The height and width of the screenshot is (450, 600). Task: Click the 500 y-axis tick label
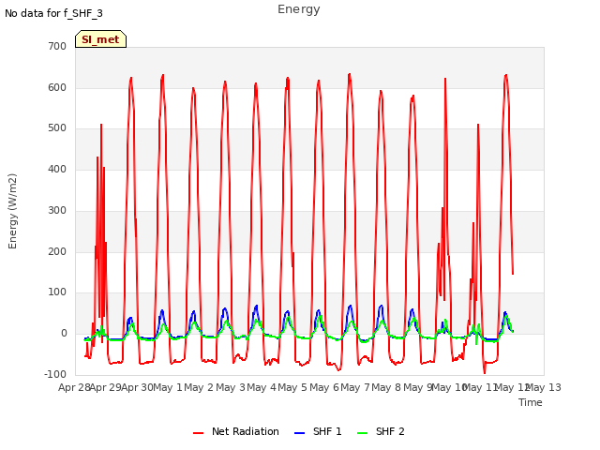click(x=57, y=128)
